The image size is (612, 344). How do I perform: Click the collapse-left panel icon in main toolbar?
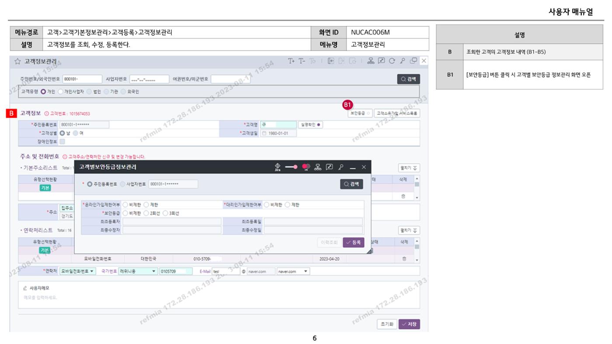[x=331, y=61]
